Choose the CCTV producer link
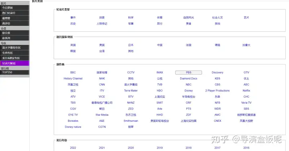The width and height of the screenshot is (289, 151). 131,72
